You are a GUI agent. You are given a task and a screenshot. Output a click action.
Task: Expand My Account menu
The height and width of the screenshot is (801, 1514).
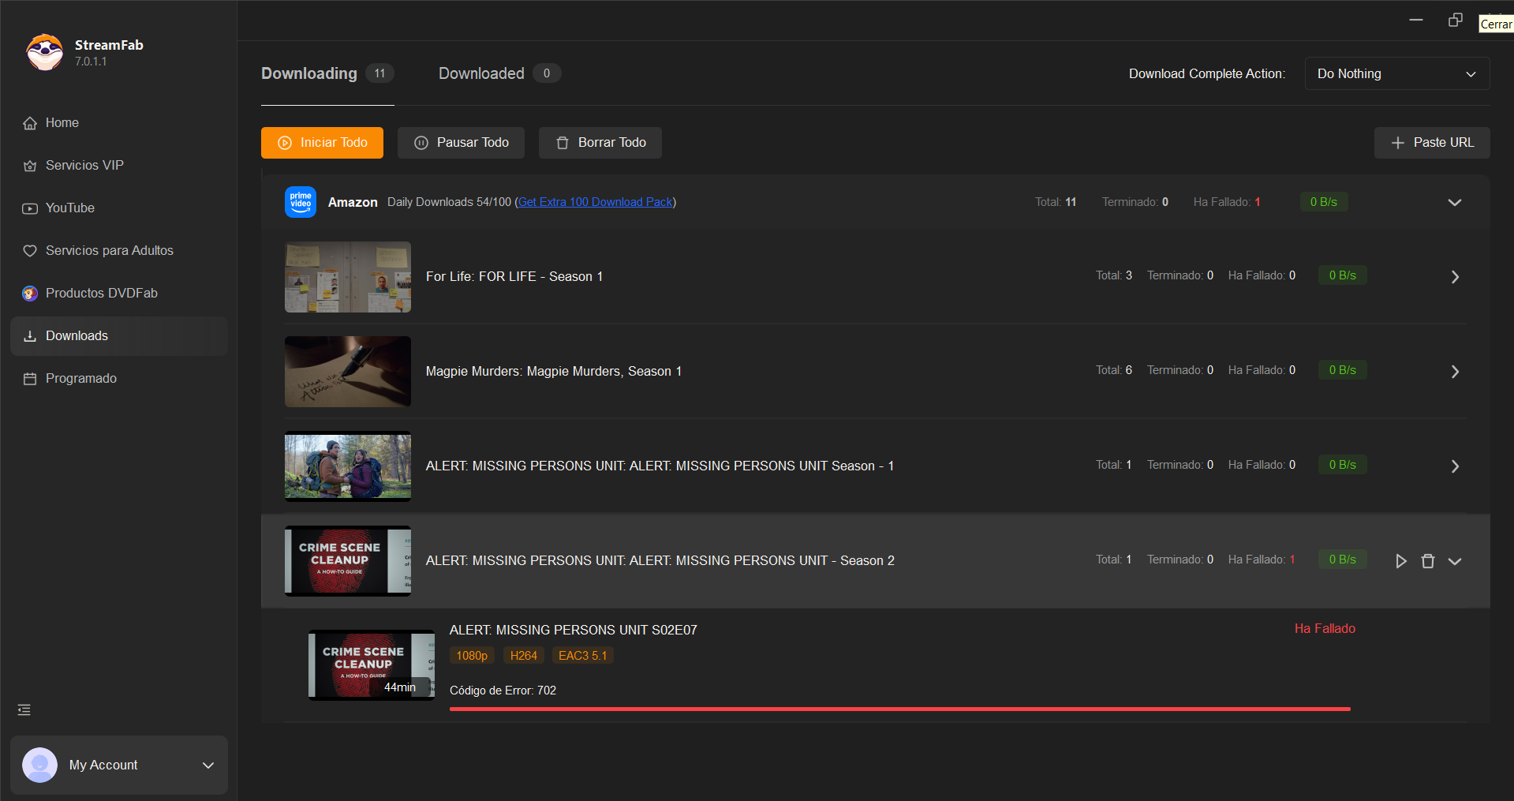[207, 765]
